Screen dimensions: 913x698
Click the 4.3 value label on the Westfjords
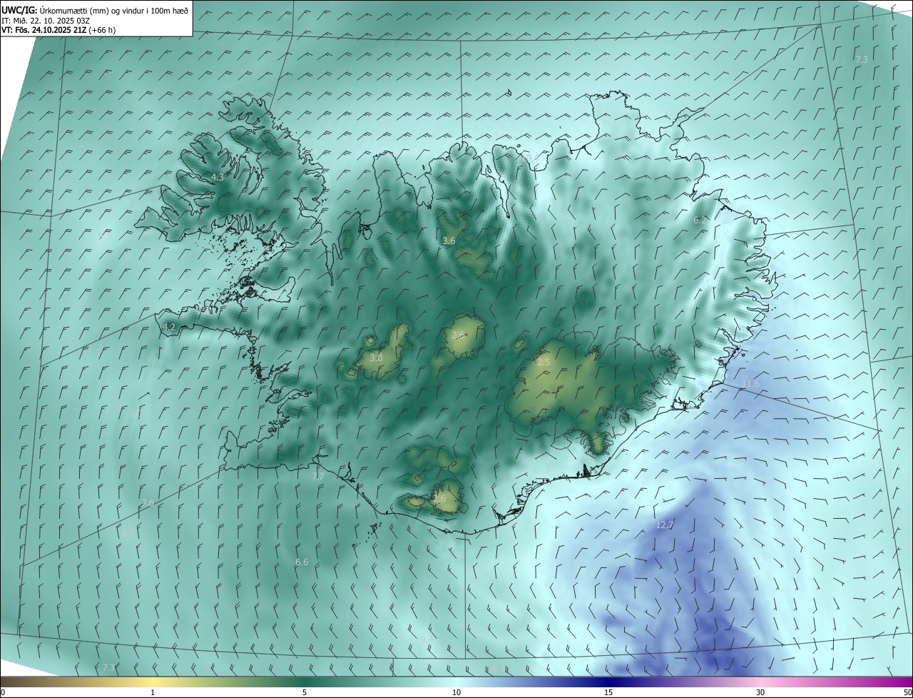point(217,177)
